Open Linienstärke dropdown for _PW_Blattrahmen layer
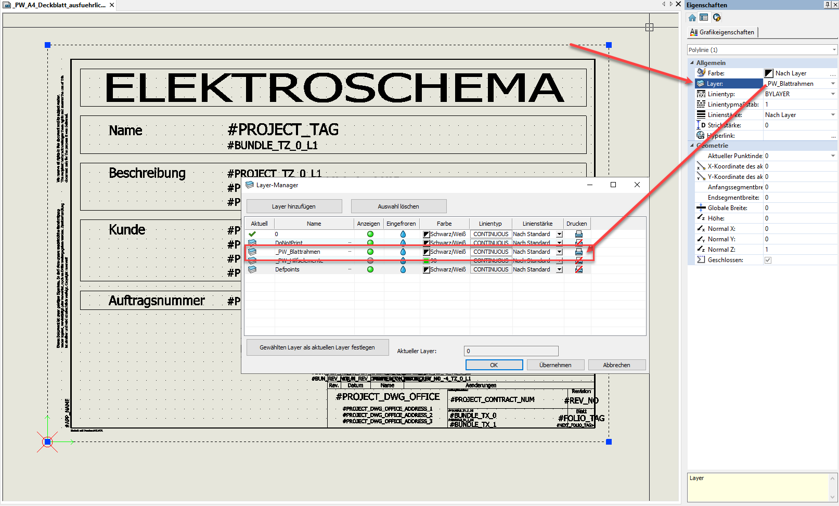This screenshot has width=839, height=506. [560, 252]
